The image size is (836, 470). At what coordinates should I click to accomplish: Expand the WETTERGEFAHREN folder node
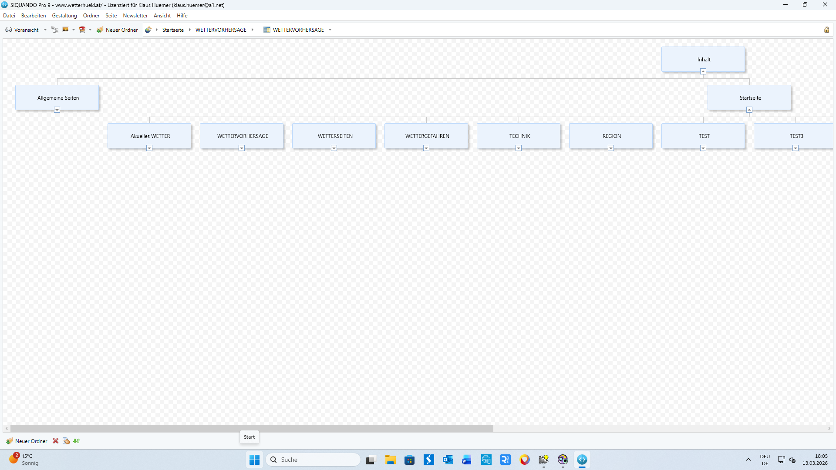pyautogui.click(x=426, y=148)
